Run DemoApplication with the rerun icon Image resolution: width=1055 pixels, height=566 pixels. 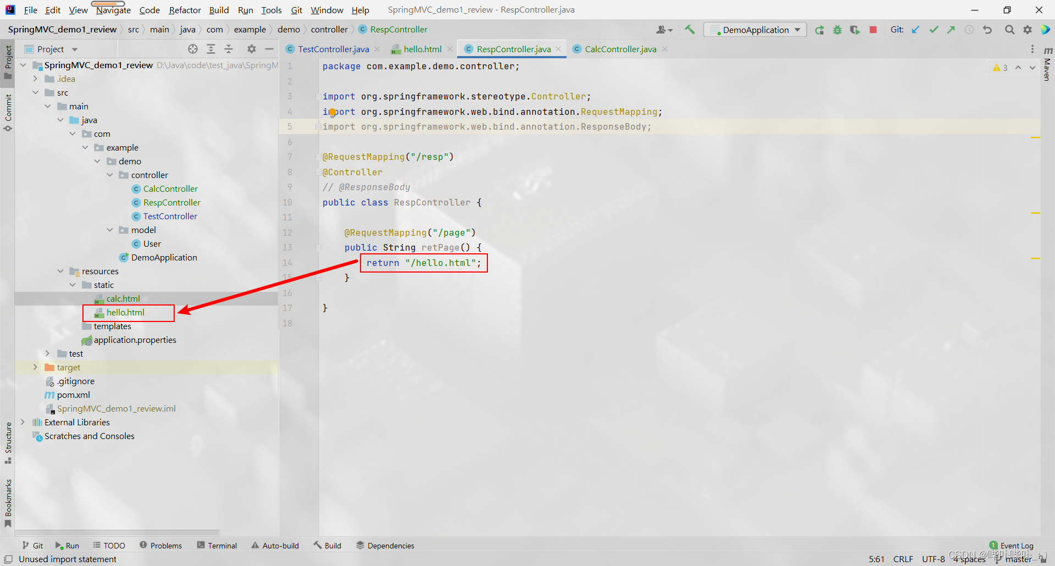(x=819, y=30)
